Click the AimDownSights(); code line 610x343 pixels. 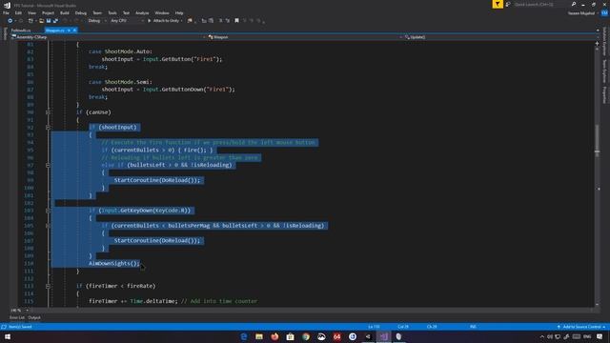114,263
